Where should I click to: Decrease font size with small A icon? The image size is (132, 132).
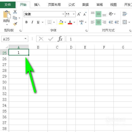tap(85, 14)
